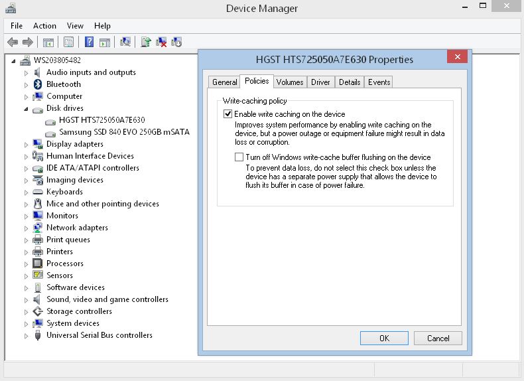Viewport: 524px width, 381px height.
Task: Click the Uninstall device toolbar icon
Action: click(x=161, y=42)
